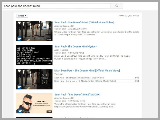Click Warner logo on first video thumbnail
The height and width of the screenshot is (120, 160).
[19, 39]
